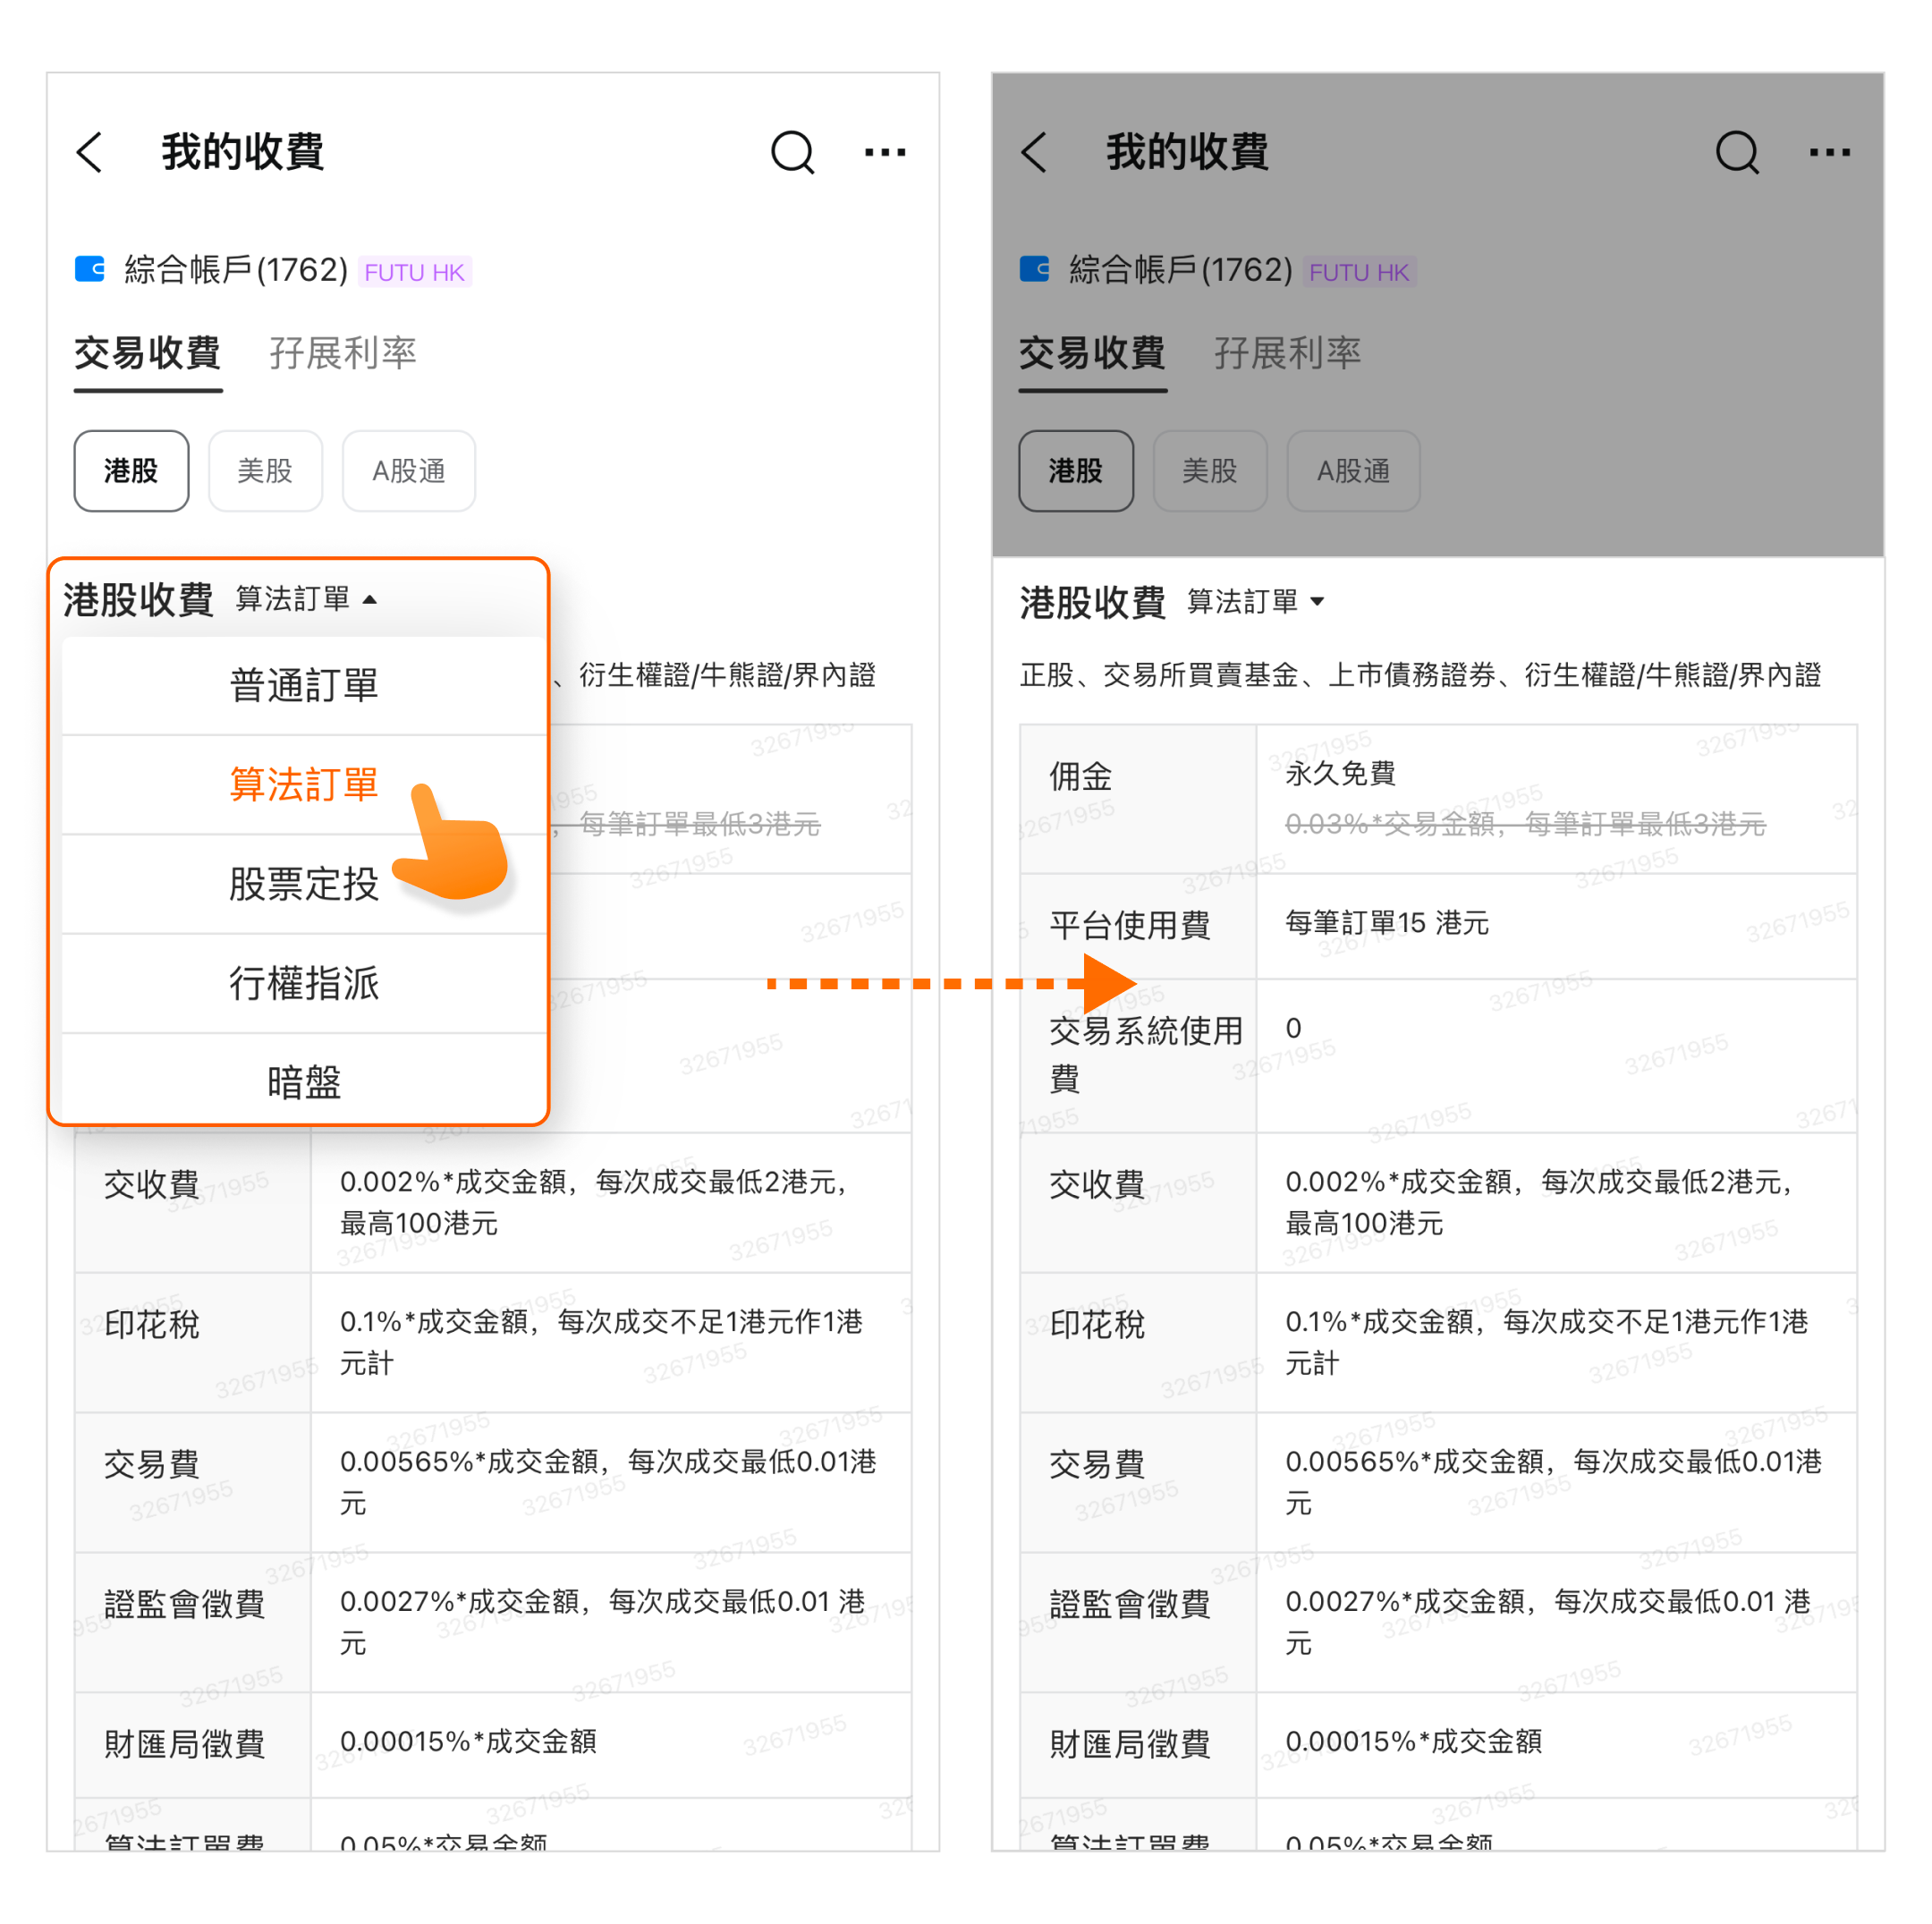
Task: Tap 綜合帳戶(1762) account label on left
Action: click(x=236, y=270)
